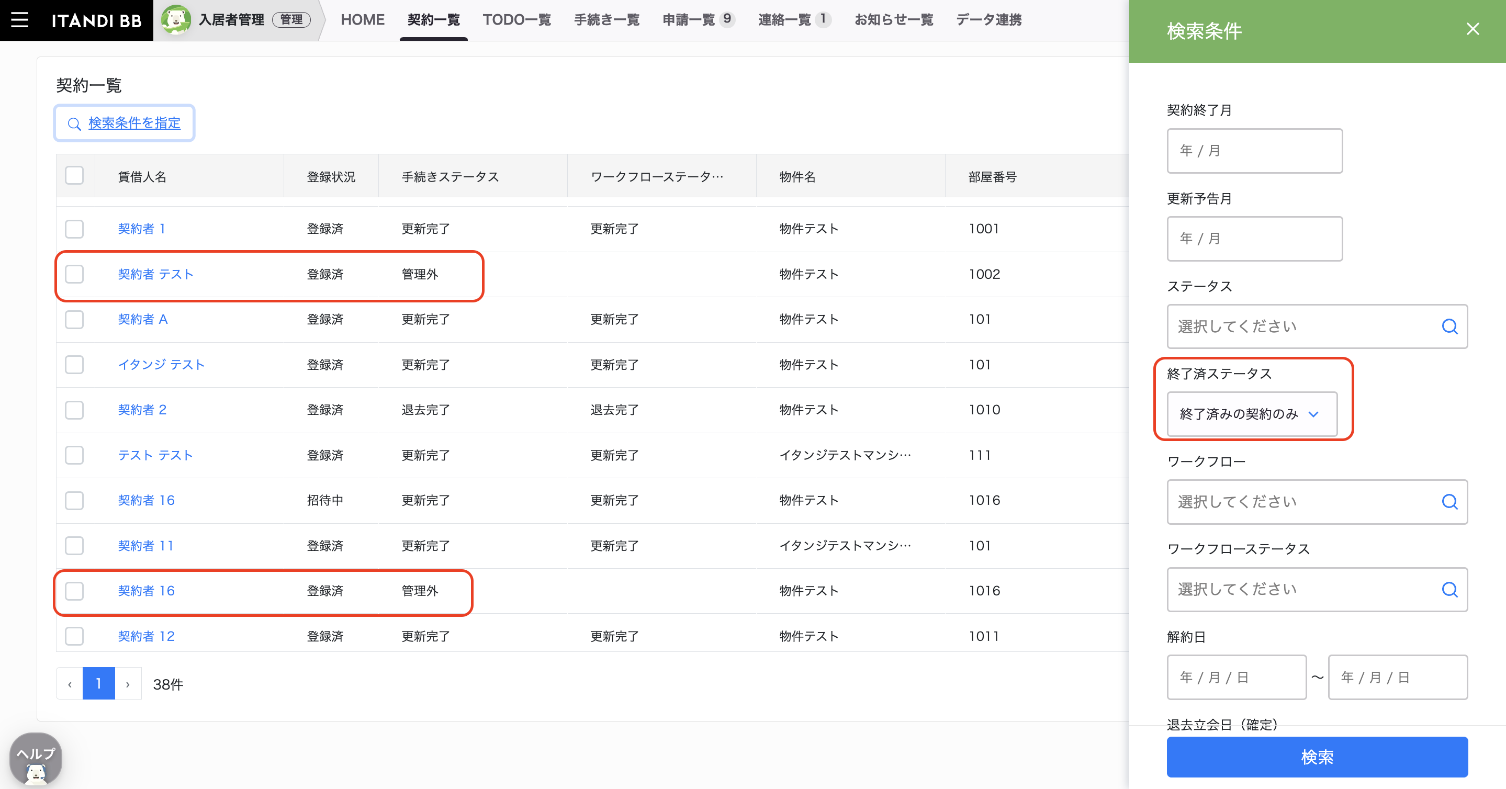Switch to データ連携 tab
The height and width of the screenshot is (789, 1506).
(989, 20)
